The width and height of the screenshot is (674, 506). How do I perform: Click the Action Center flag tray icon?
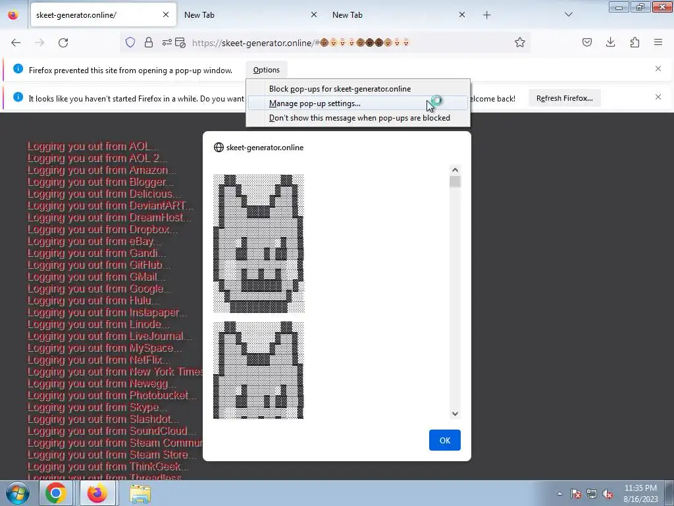coord(576,494)
